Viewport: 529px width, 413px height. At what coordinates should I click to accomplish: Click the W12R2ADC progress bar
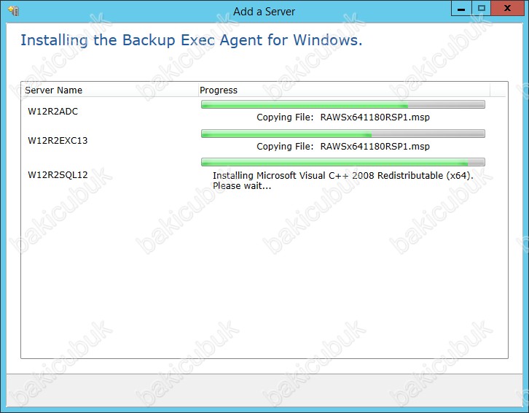pyautogui.click(x=343, y=104)
